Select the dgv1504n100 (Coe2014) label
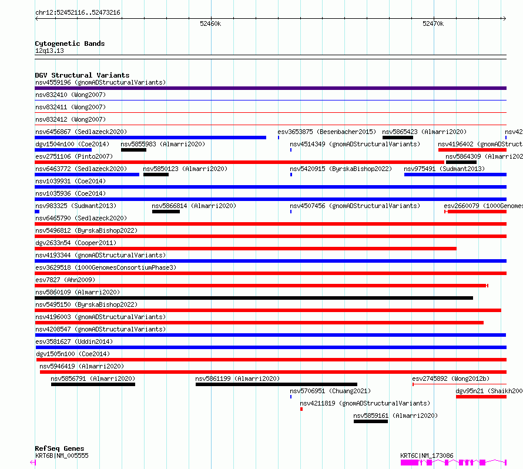 [72, 144]
